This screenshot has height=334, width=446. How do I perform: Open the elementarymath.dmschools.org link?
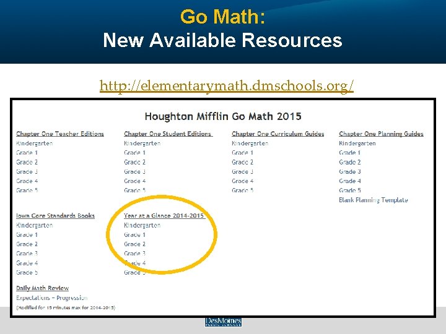(x=227, y=86)
